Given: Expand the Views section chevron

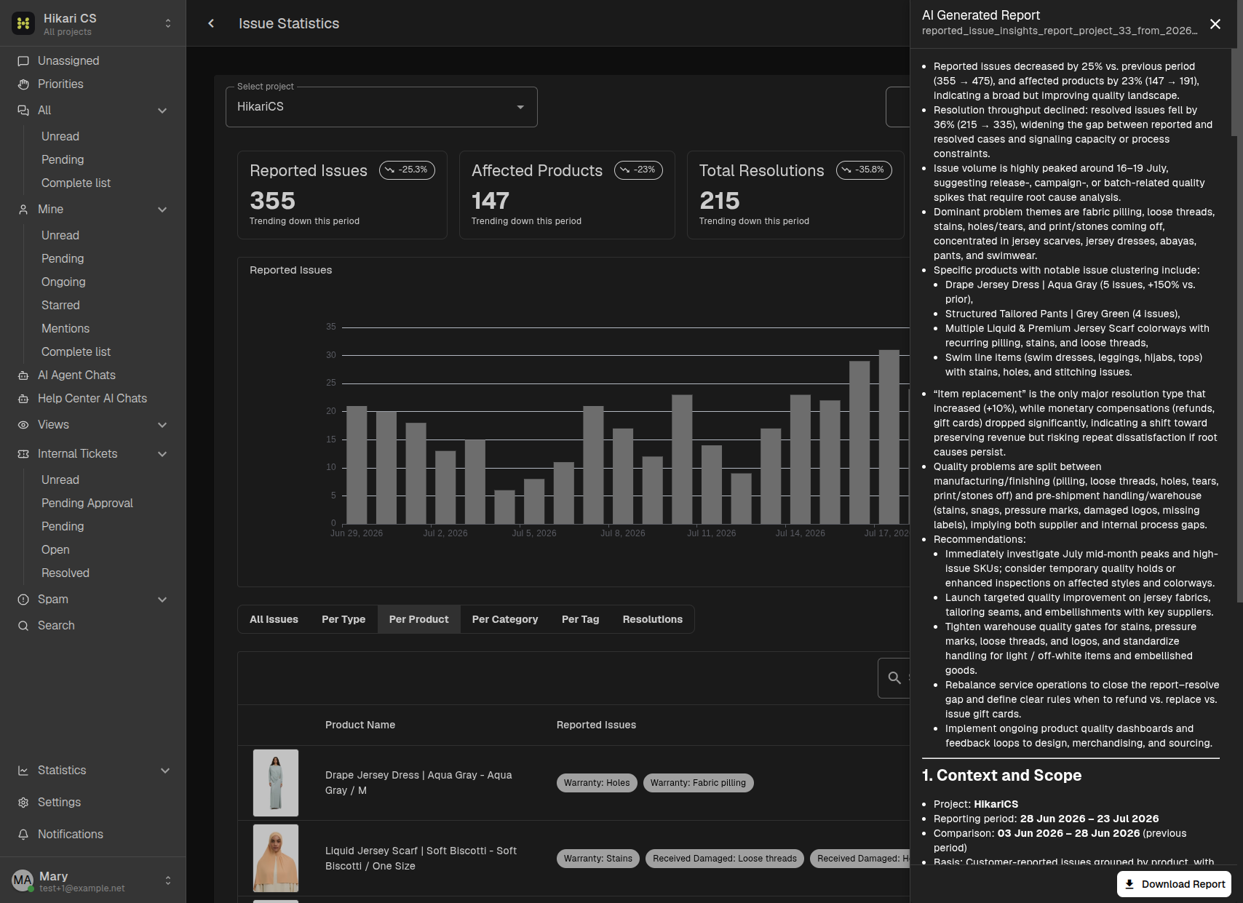Looking at the screenshot, I should click(162, 425).
